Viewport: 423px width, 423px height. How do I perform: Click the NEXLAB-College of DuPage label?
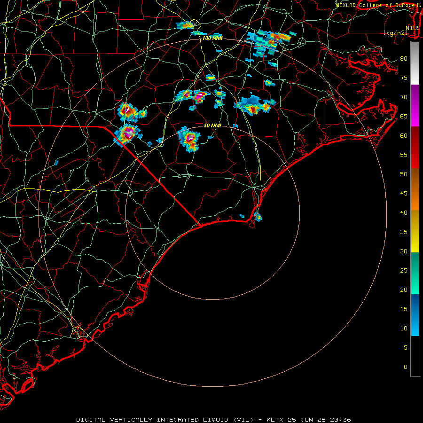click(376, 5)
